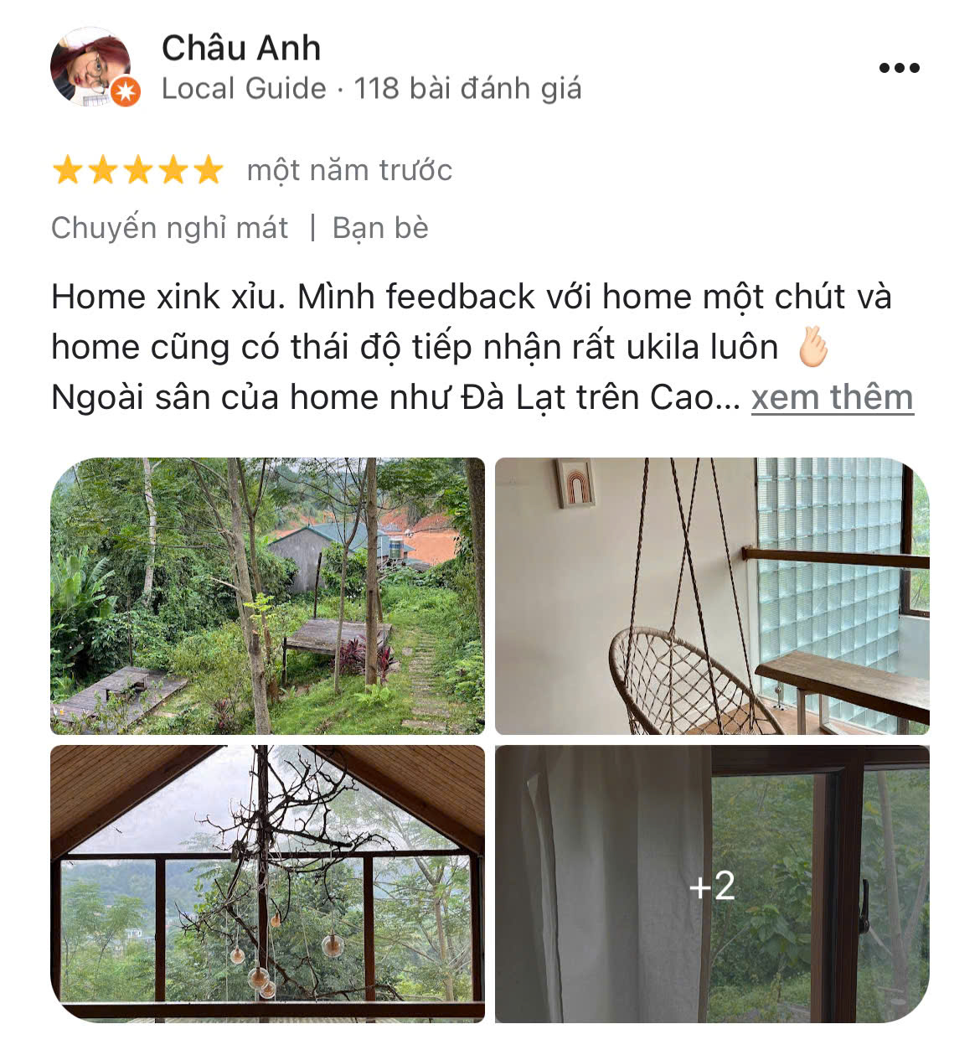Open the hanging macrame chair photo
The width and height of the screenshot is (980, 1050).
(x=712, y=596)
